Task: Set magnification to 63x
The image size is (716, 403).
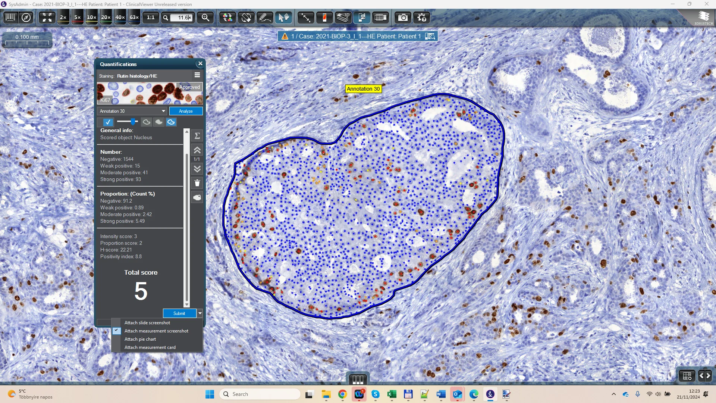Action: (134, 18)
